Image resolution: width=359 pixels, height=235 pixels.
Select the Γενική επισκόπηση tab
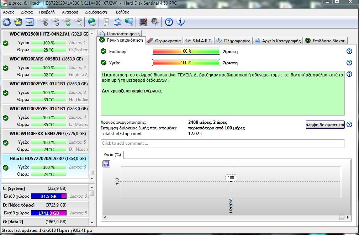point(121,40)
